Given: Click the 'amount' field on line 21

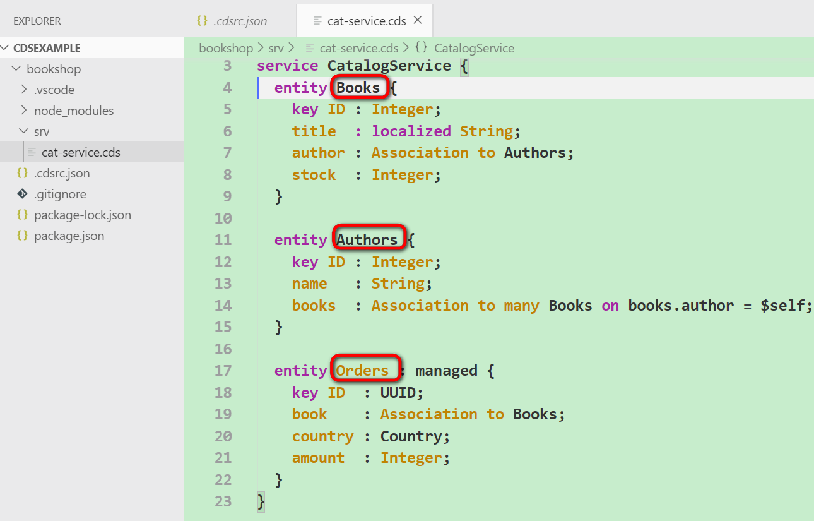Looking at the screenshot, I should tap(319, 458).
